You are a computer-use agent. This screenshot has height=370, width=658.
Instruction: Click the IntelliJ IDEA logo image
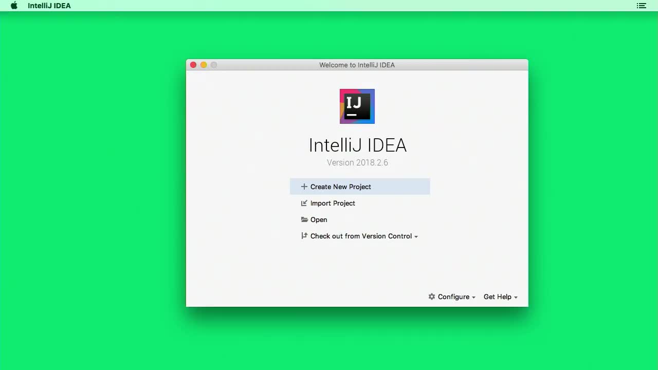coord(357,106)
